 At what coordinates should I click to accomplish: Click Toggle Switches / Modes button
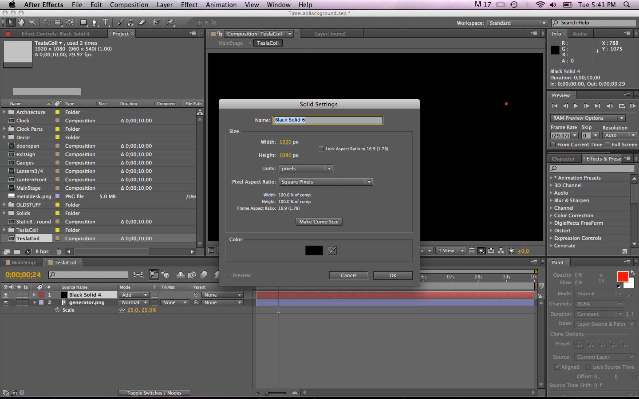(x=154, y=393)
